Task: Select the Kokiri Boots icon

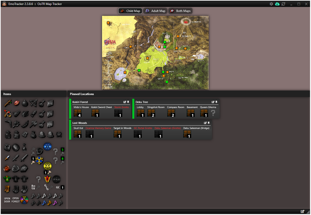Action: [8, 189]
